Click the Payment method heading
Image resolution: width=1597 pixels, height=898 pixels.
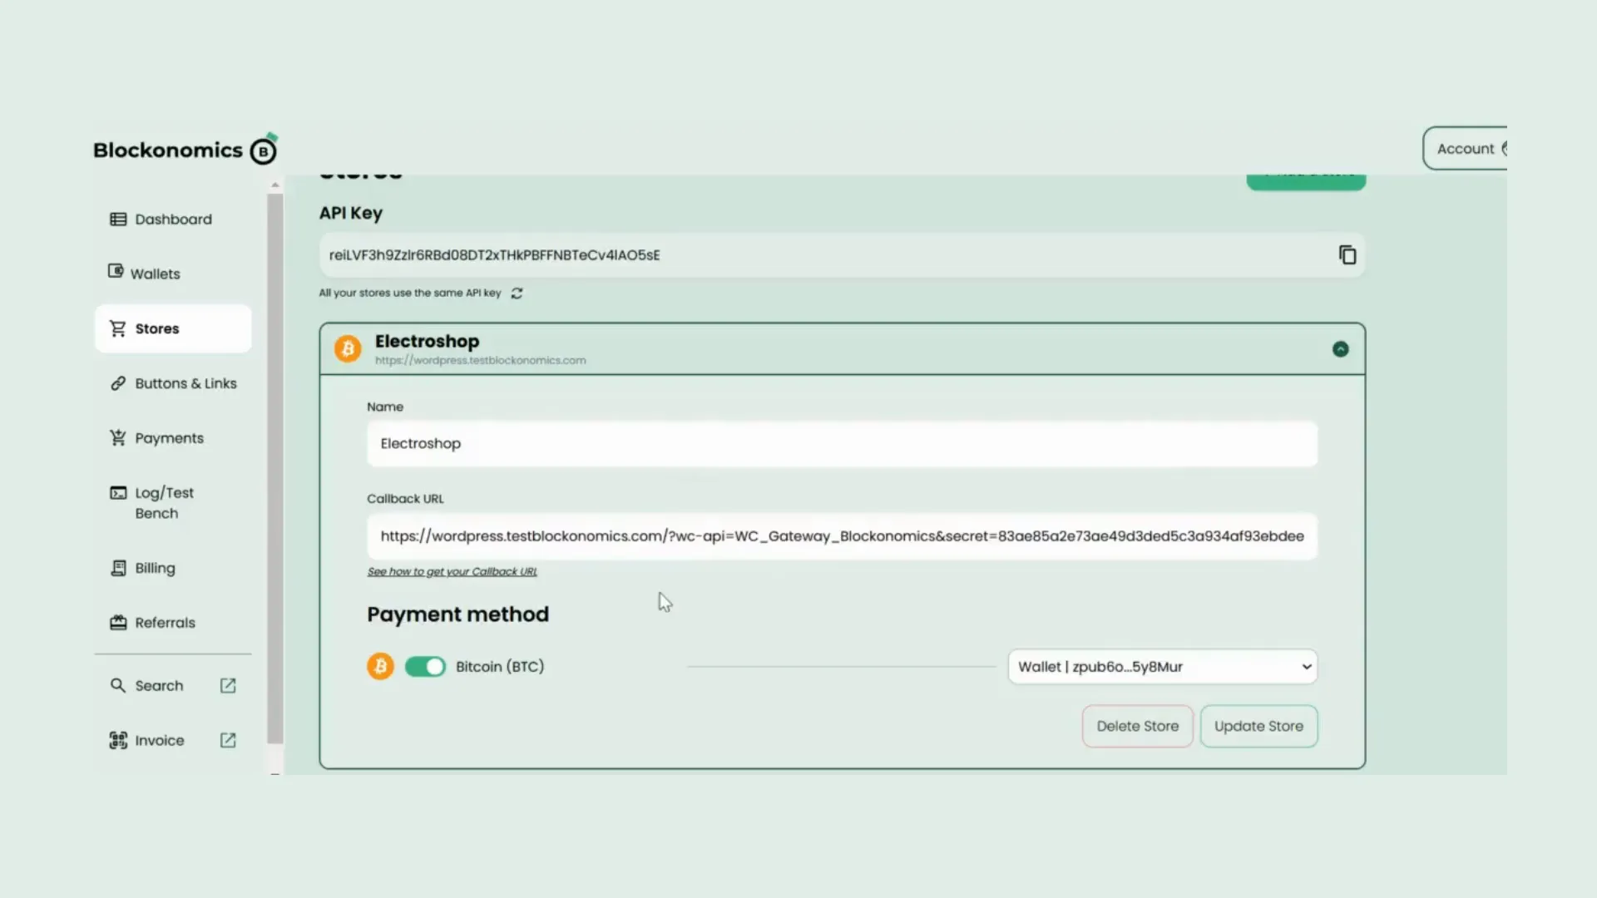pos(457,614)
